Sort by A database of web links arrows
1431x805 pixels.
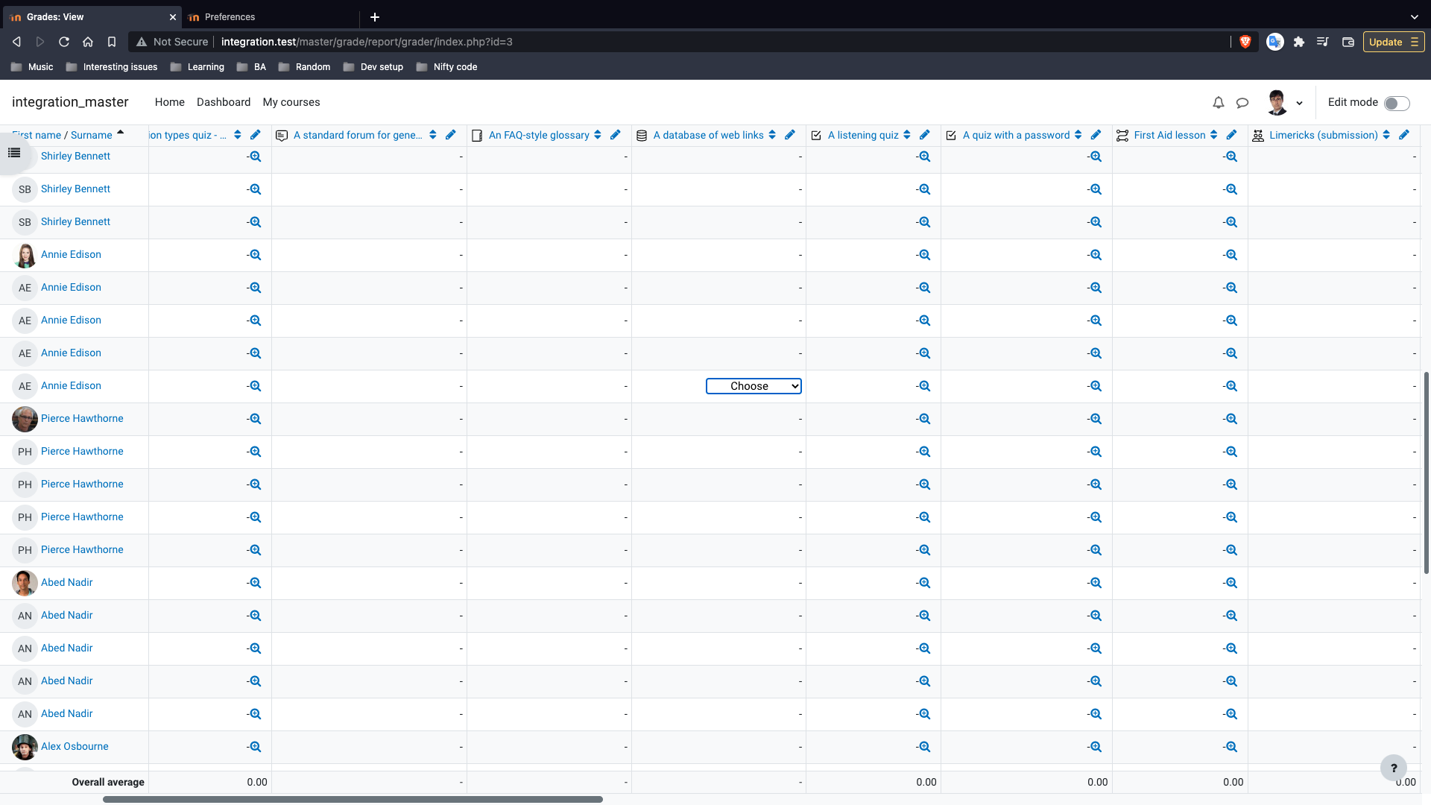tap(772, 135)
